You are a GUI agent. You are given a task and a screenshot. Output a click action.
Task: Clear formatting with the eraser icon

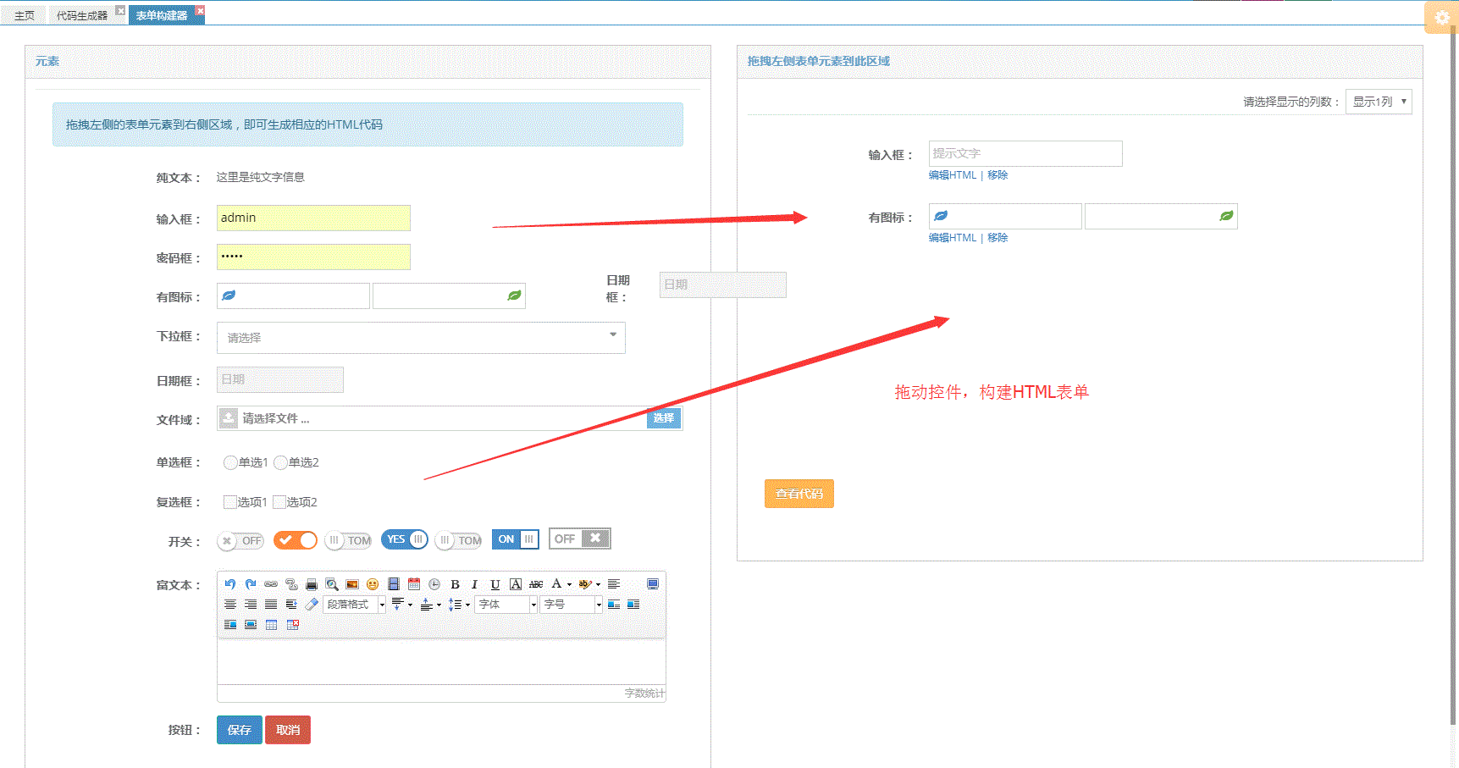[312, 605]
